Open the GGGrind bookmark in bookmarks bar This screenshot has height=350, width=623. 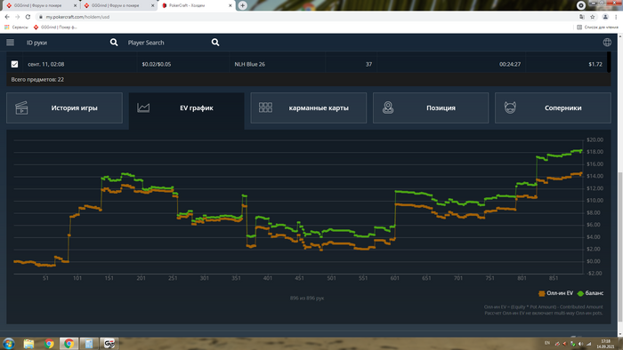(x=55, y=27)
